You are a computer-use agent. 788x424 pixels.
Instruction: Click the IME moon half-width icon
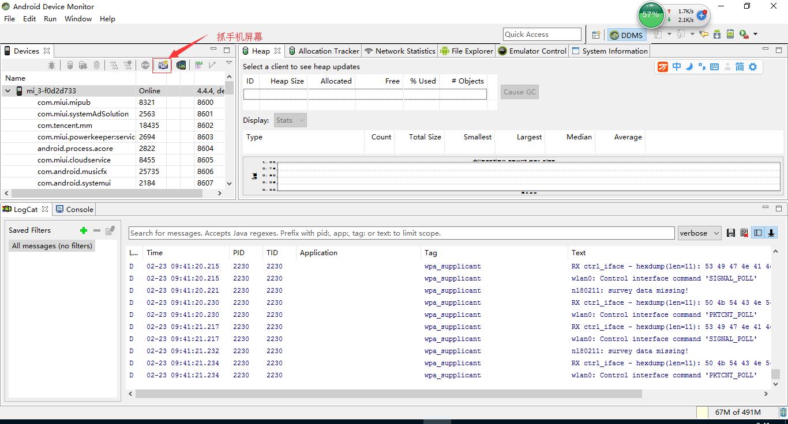tap(689, 67)
